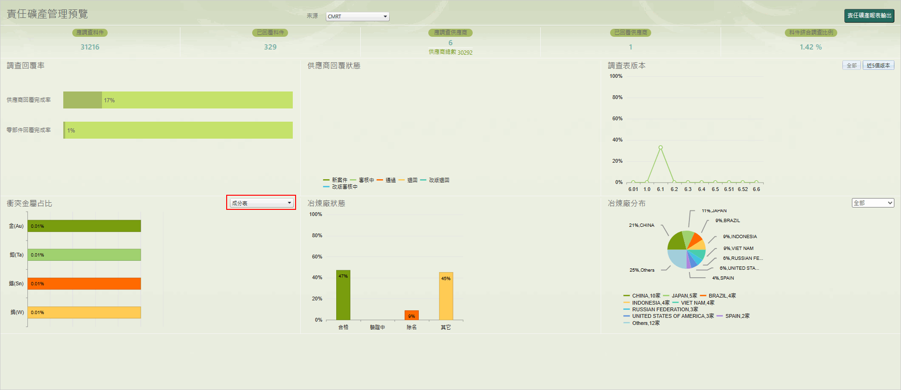This screenshot has width=901, height=390.
Task: Click the 除名 9% bar
Action: pyautogui.click(x=412, y=315)
